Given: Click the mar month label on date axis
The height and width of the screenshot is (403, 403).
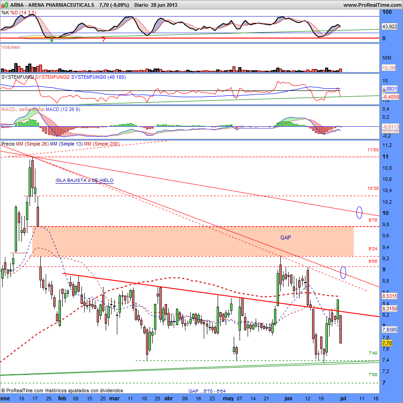Looking at the screenshot, I should tap(114, 399).
